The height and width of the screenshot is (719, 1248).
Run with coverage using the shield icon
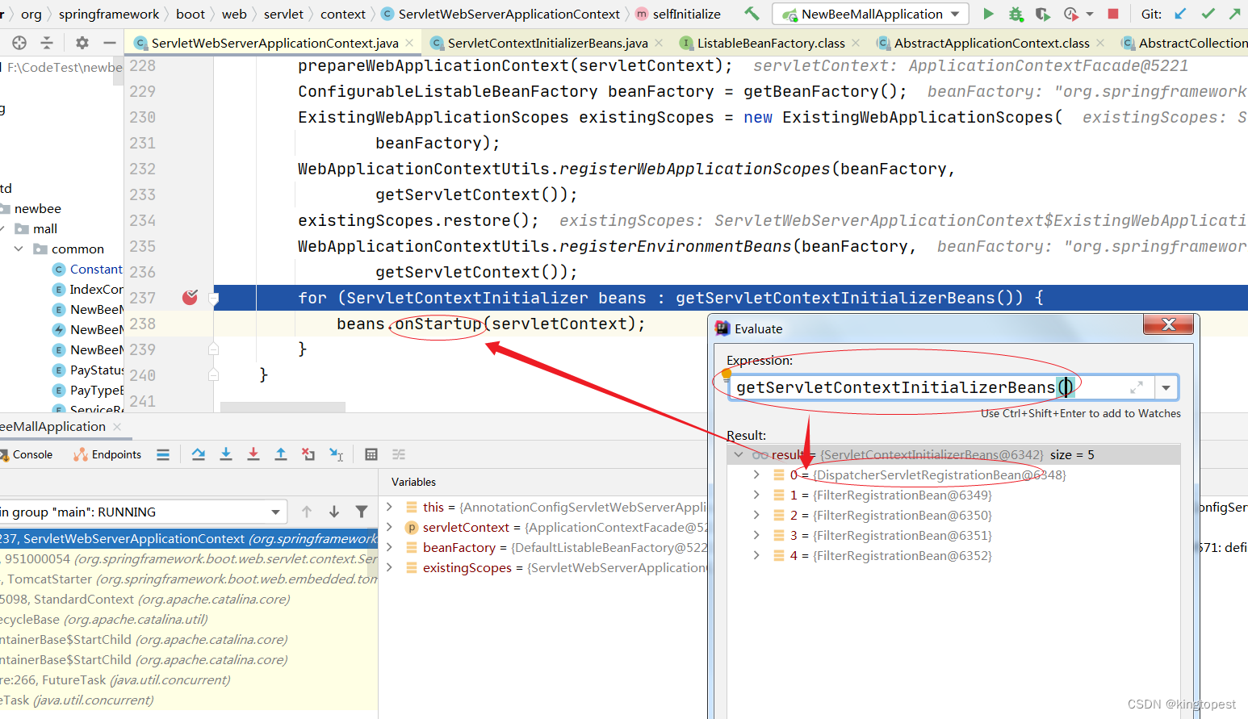tap(1041, 14)
